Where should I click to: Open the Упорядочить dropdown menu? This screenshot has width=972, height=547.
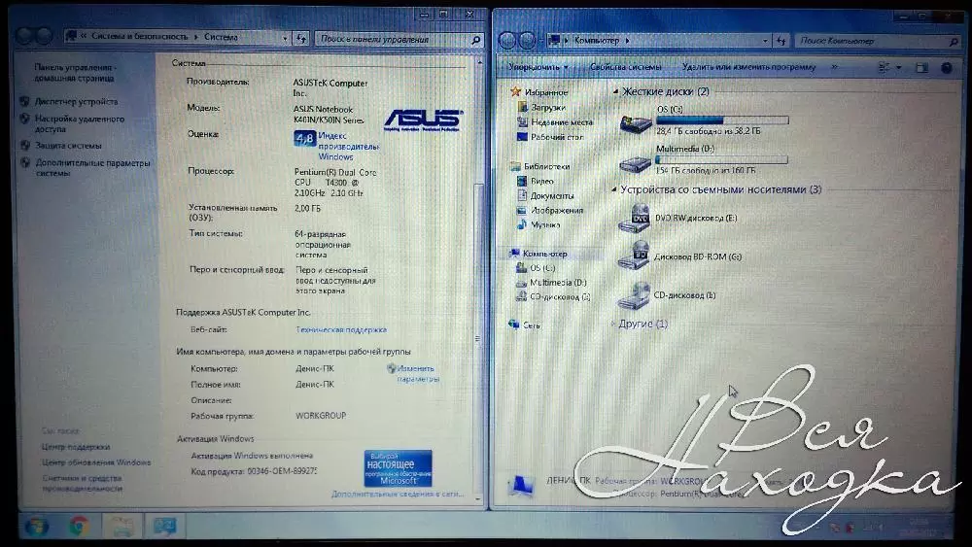click(x=538, y=68)
